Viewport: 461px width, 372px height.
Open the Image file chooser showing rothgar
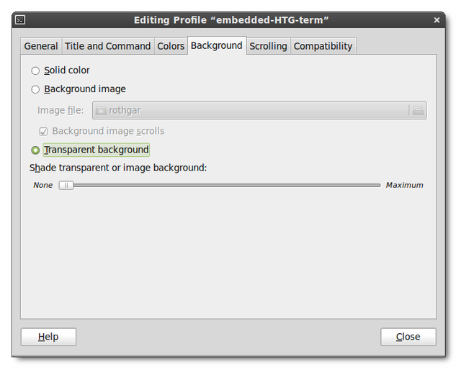(x=251, y=111)
